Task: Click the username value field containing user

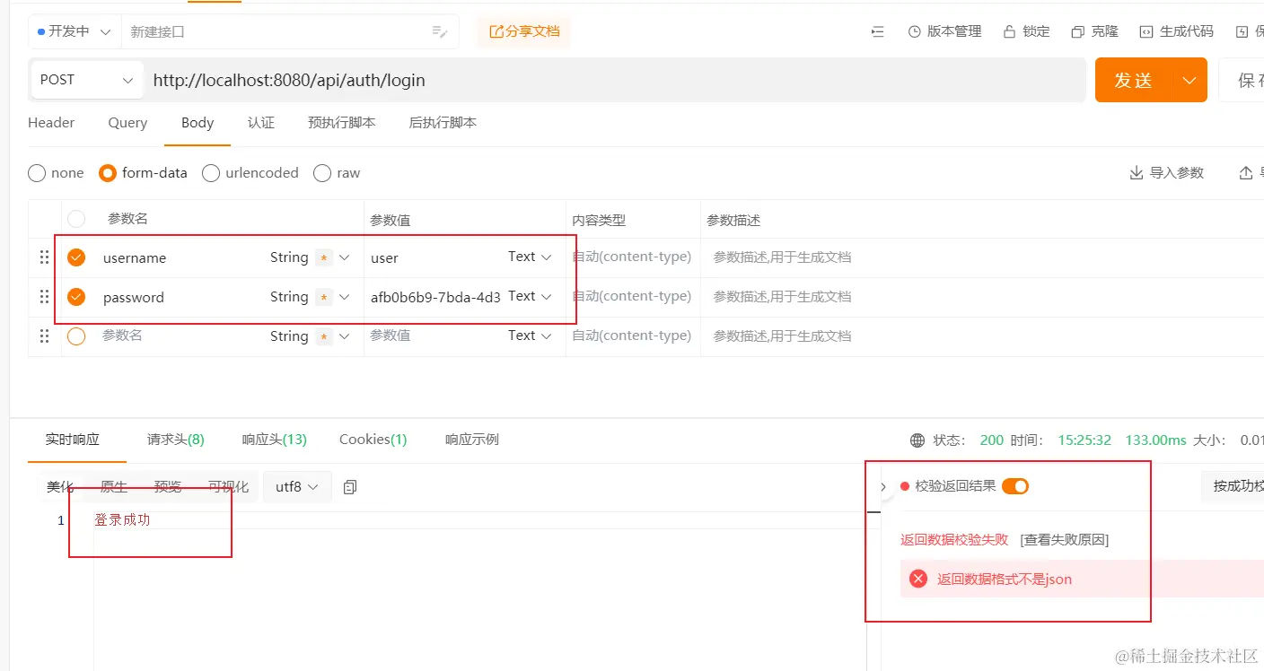Action: coord(434,257)
